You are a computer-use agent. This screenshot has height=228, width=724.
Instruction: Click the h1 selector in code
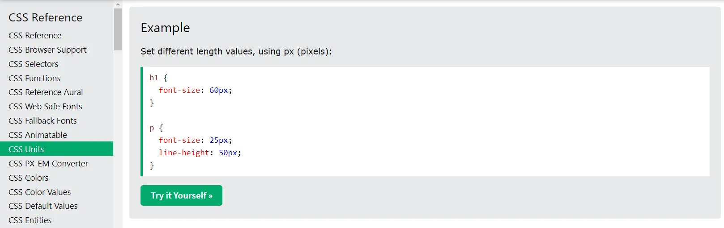(154, 78)
